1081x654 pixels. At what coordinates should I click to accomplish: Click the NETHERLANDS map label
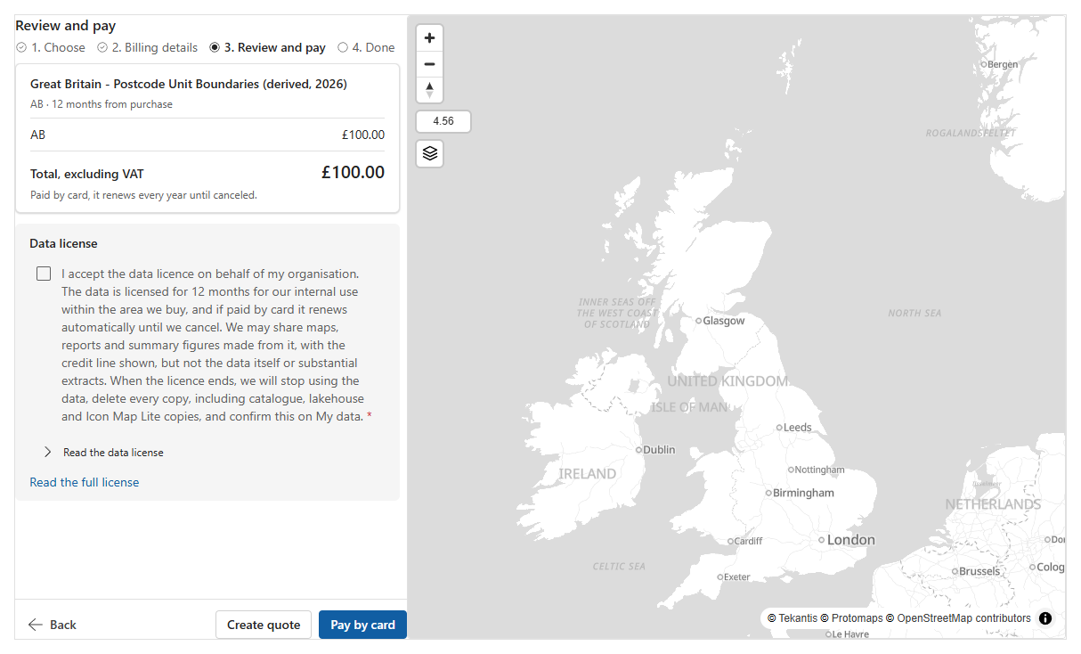click(x=993, y=504)
